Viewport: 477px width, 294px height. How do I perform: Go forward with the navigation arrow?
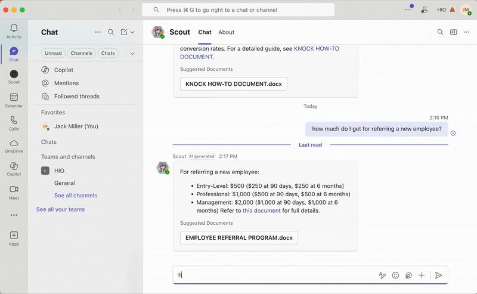[x=133, y=10]
